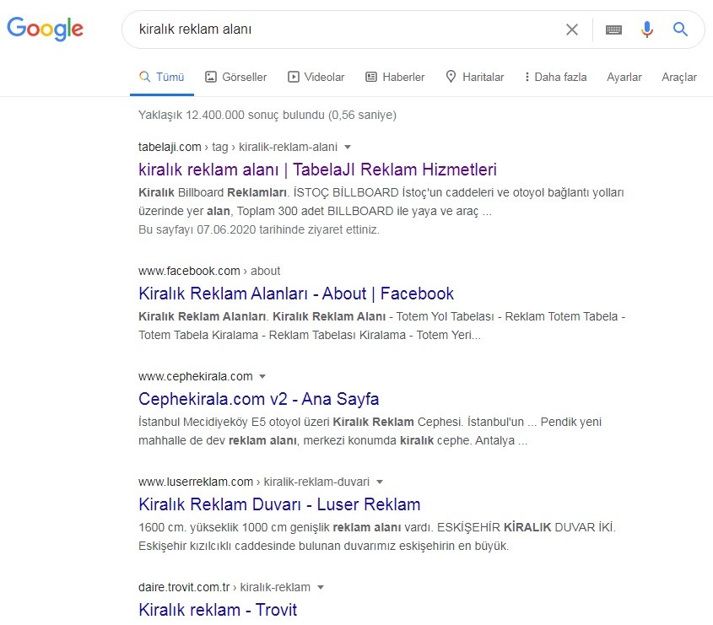Expand dropdown arrow next to tabelaji.com URL
The height and width of the screenshot is (625, 713).
348,148
